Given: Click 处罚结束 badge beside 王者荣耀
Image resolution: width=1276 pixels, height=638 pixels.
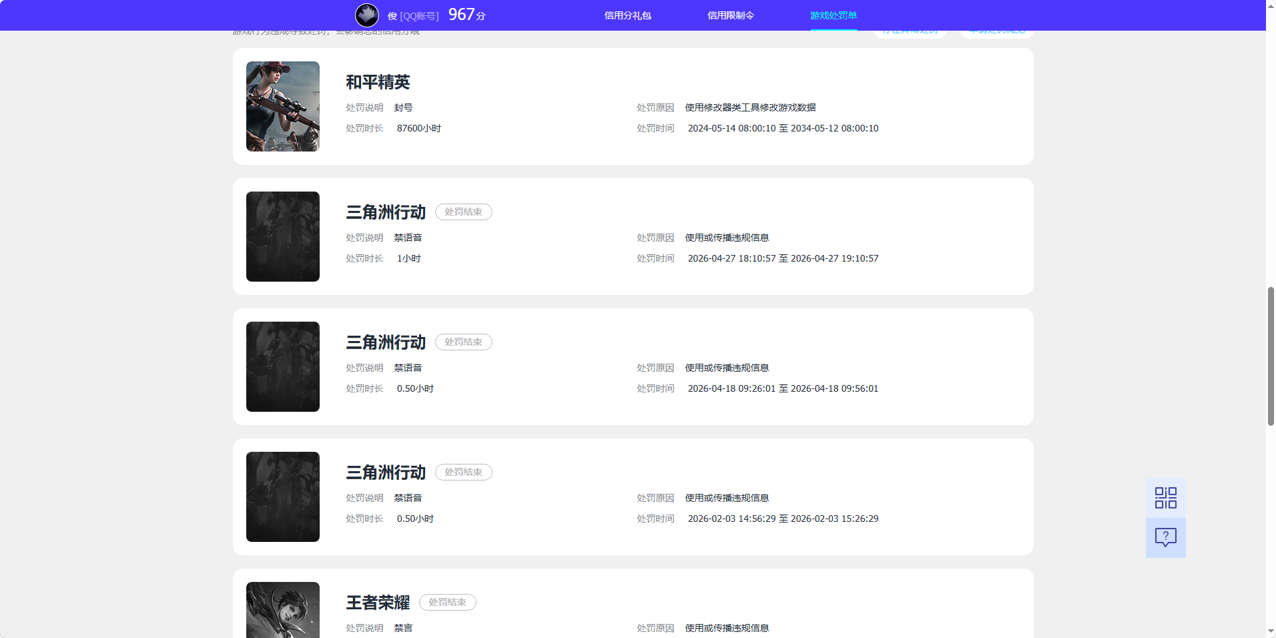Looking at the screenshot, I should [448, 602].
